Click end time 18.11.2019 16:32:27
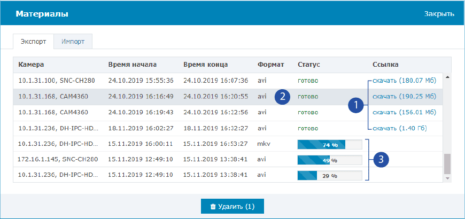This screenshot has width=465, height=219. point(215,128)
